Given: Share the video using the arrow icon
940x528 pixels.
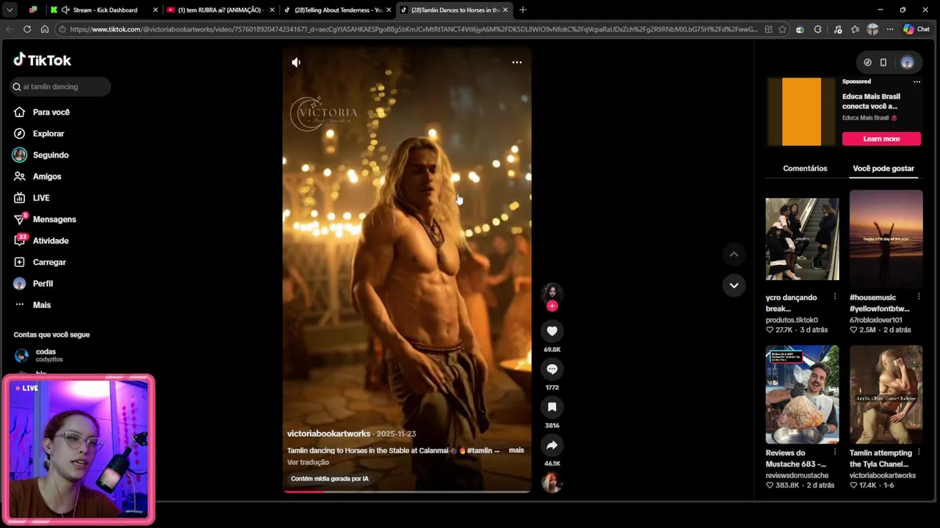Looking at the screenshot, I should [x=552, y=445].
